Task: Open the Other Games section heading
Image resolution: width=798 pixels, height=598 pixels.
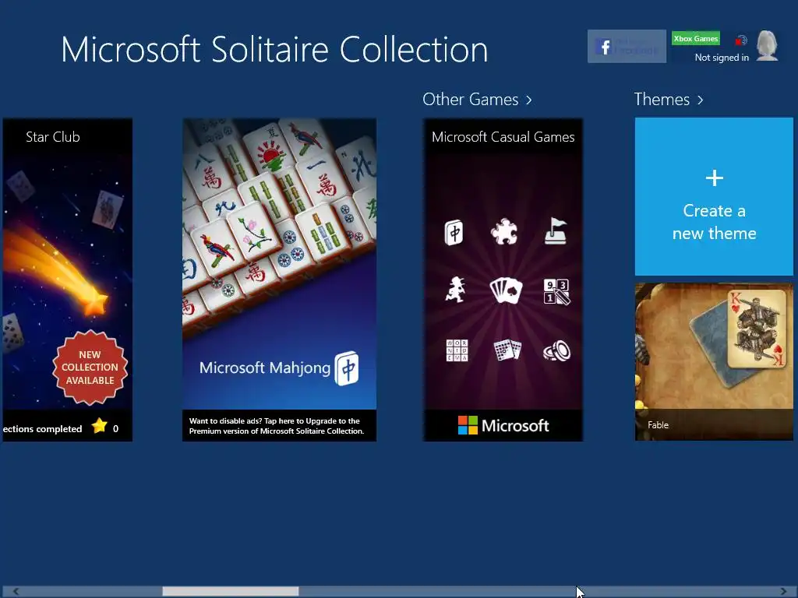Action: click(x=470, y=99)
